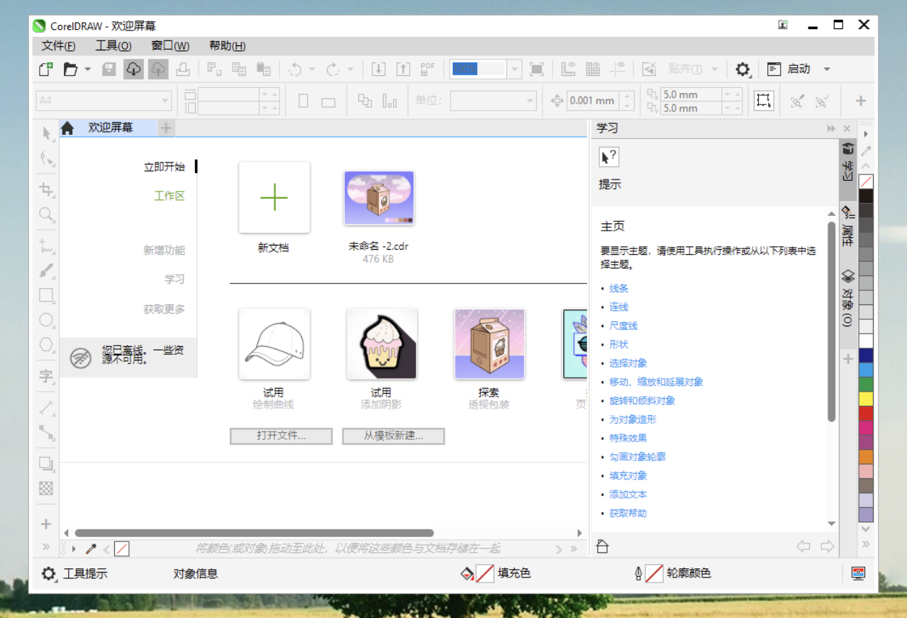Open the zoom level dropdown arrow
This screenshot has width=907, height=618.
tap(515, 69)
